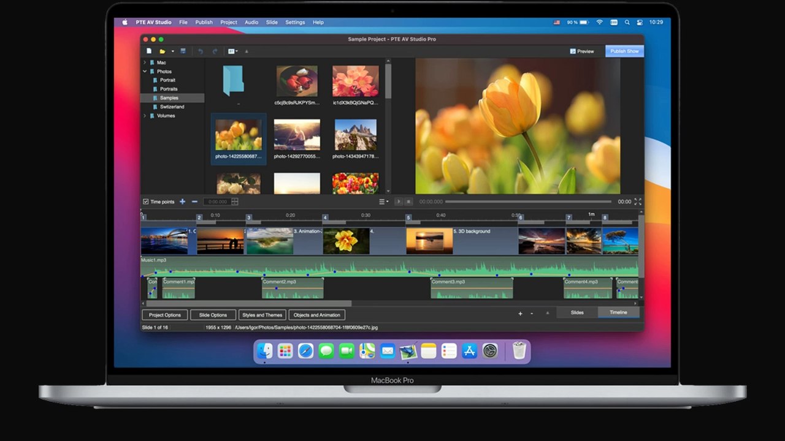Switch to the Timeline view tab
The height and width of the screenshot is (441, 785).
click(x=618, y=312)
